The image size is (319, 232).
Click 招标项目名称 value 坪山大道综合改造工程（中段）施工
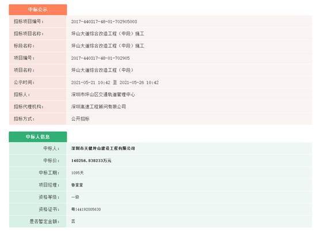tap(108, 33)
